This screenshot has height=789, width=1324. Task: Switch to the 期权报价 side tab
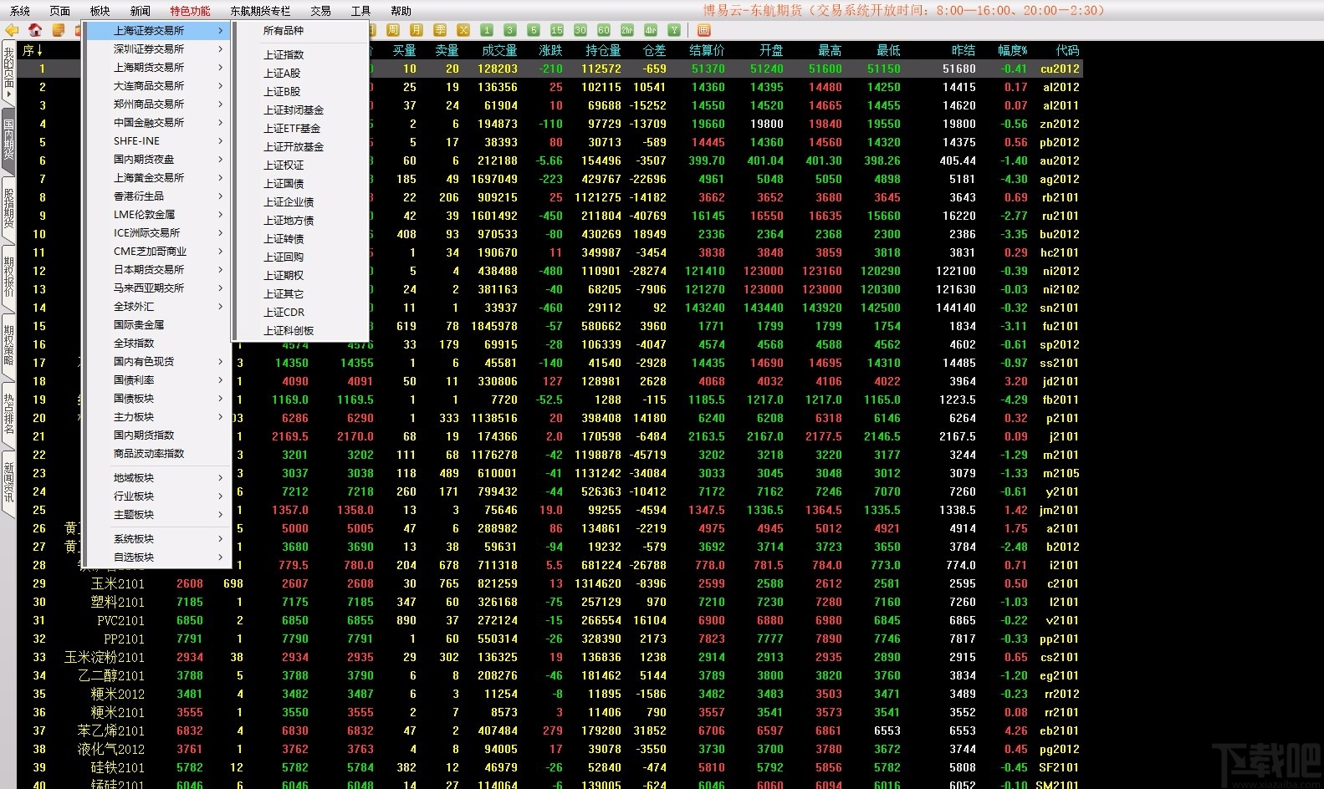(x=8, y=277)
